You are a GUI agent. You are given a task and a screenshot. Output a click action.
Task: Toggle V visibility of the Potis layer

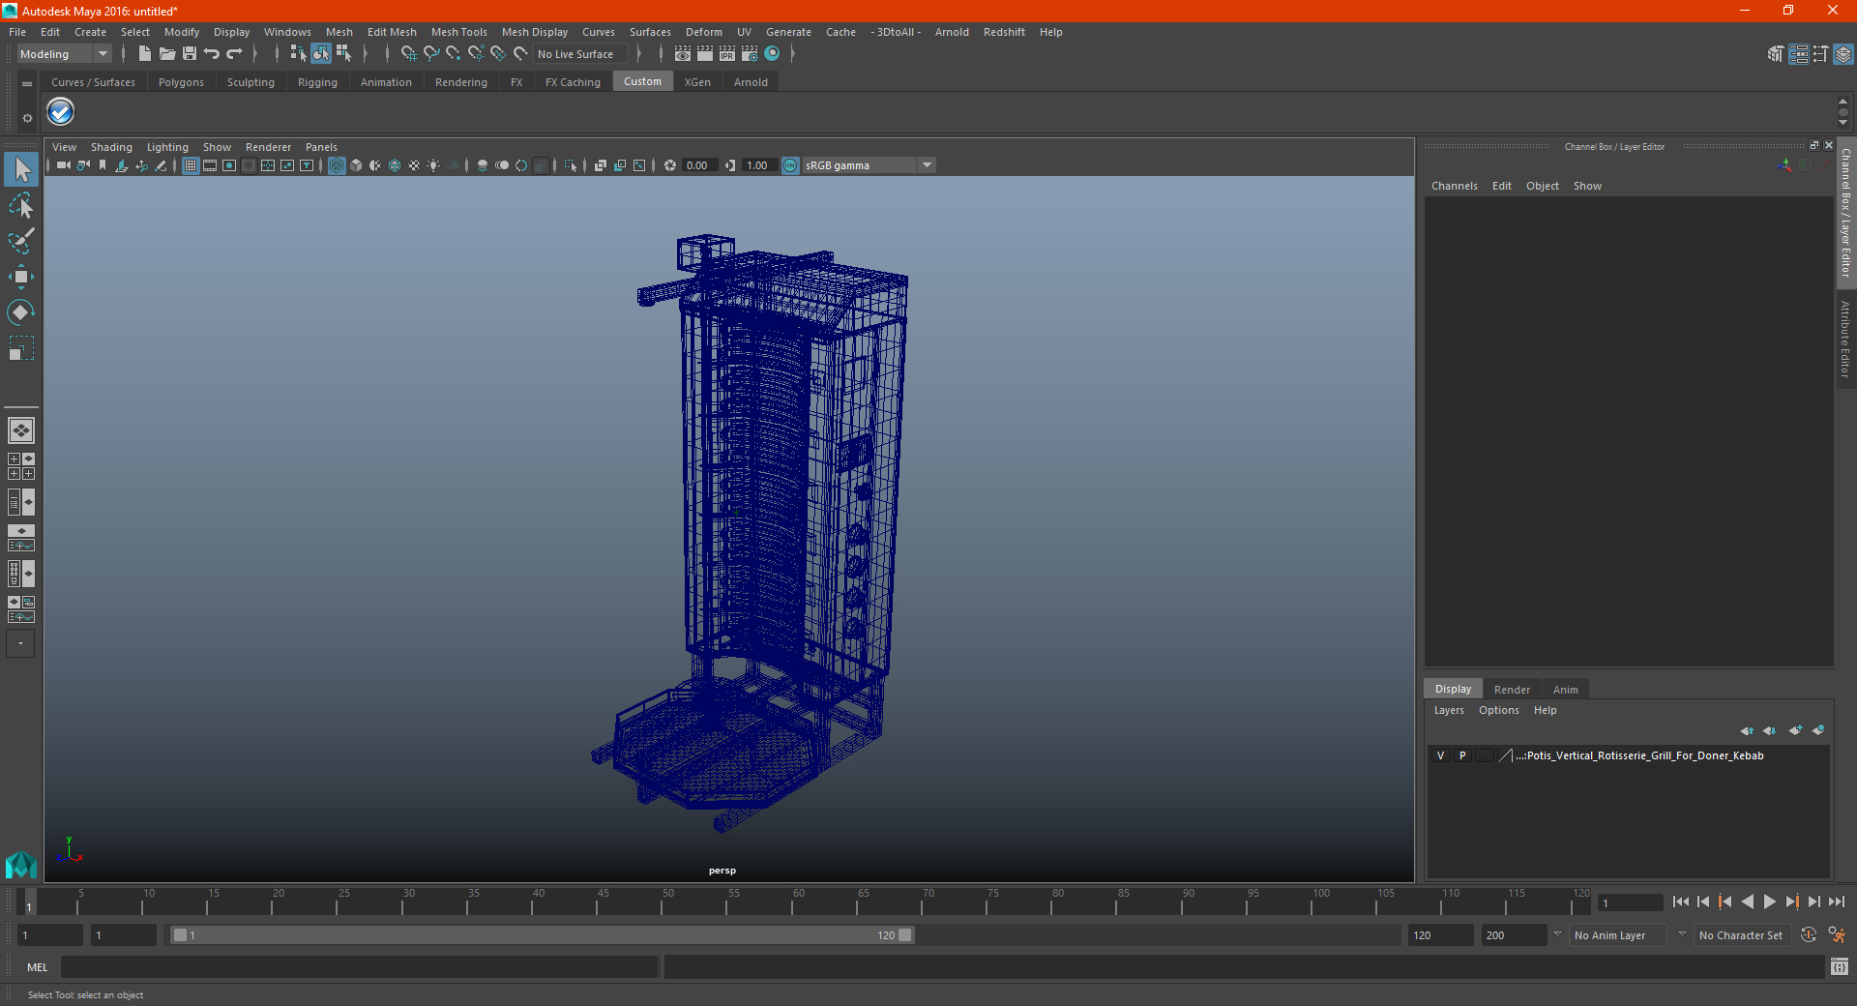tap(1440, 755)
